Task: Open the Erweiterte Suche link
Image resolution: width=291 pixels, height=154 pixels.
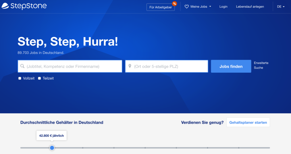Action: pos(261,65)
